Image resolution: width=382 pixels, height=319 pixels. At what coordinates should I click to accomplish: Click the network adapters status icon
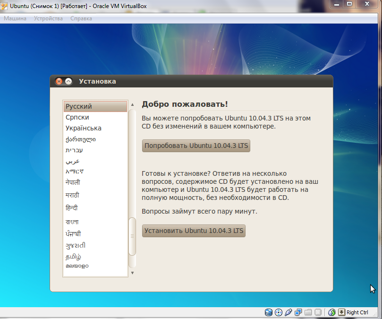pyautogui.click(x=298, y=312)
